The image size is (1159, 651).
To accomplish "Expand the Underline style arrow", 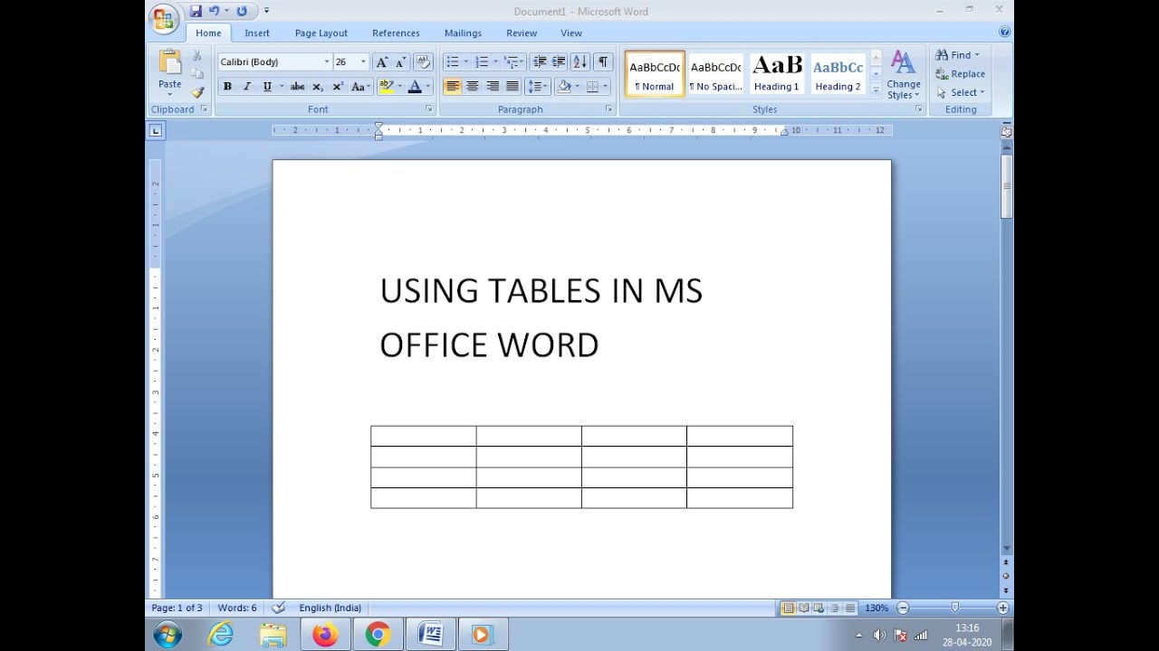I will coord(281,87).
